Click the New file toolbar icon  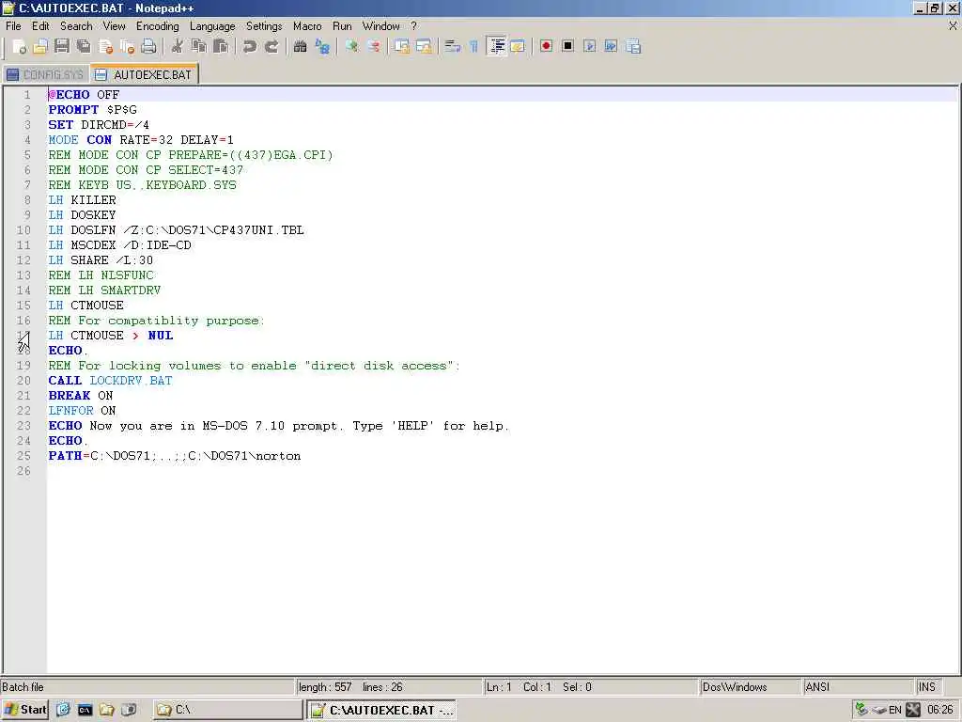(19, 47)
